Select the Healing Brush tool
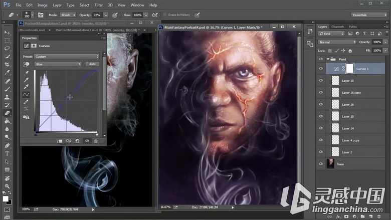 [x=7, y=81]
